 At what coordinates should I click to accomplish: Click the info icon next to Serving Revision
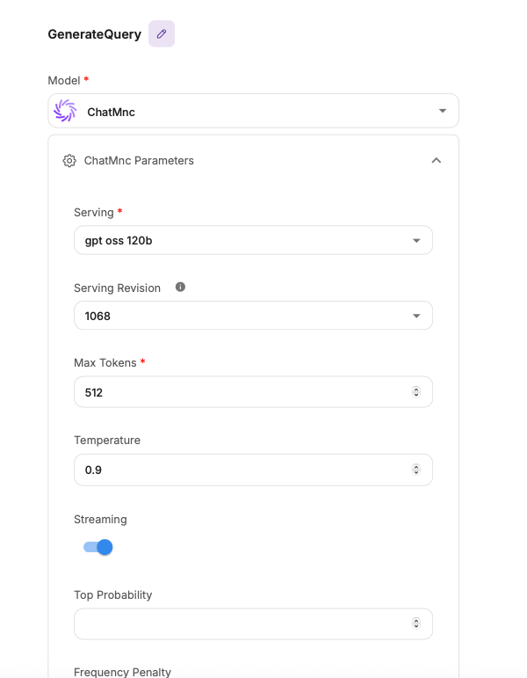[180, 287]
